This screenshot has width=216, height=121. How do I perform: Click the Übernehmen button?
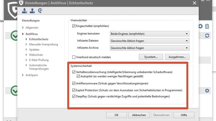point(161,115)
